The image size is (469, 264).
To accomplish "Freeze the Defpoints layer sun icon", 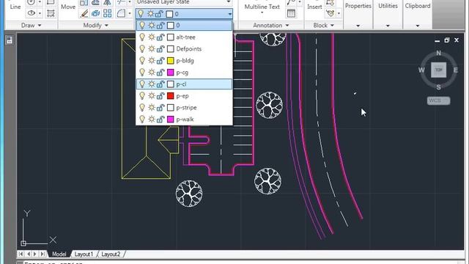I will [152, 49].
